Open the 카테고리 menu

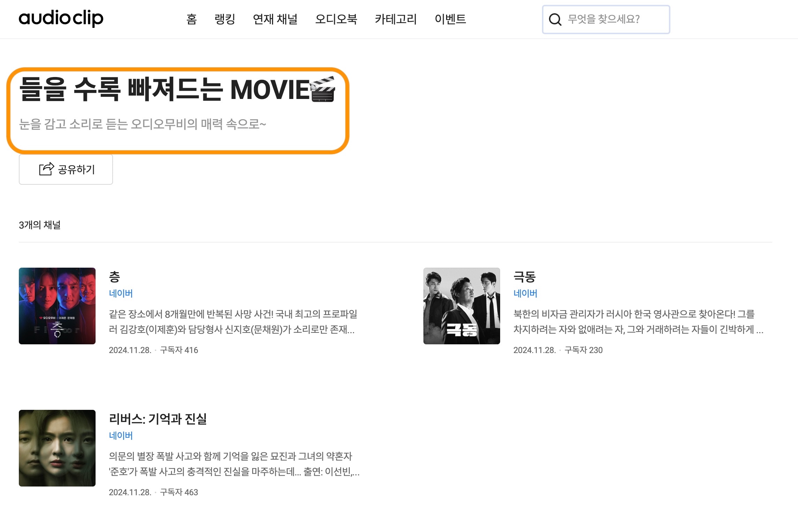[x=396, y=19]
